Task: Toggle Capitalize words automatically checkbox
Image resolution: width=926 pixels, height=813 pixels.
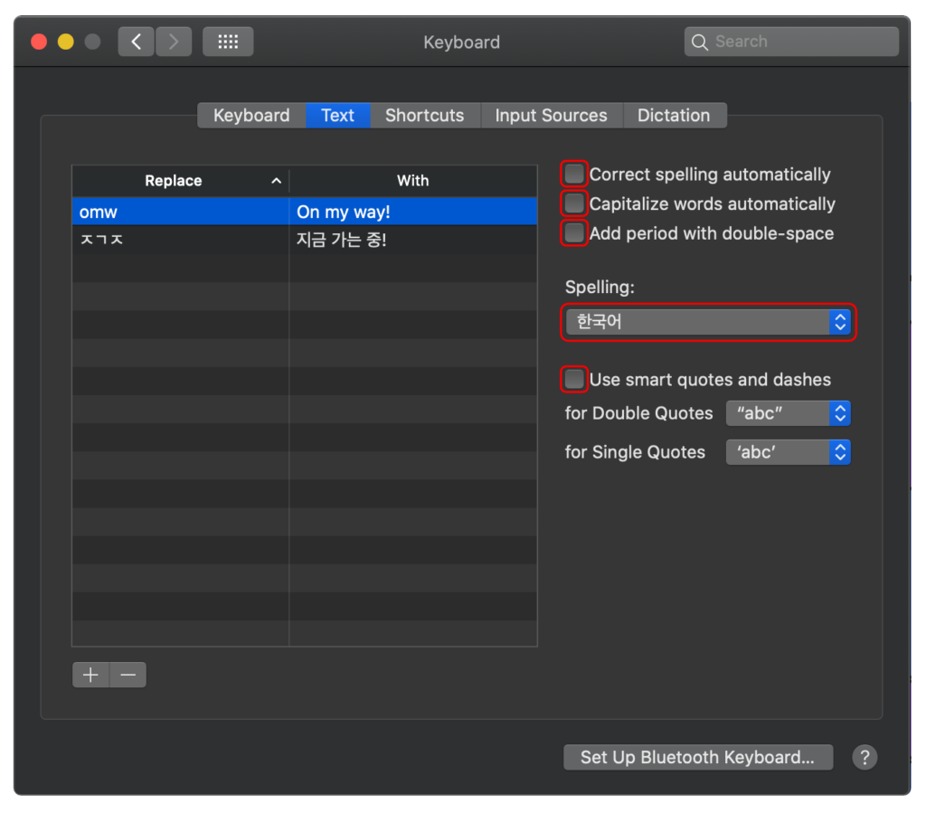Action: tap(574, 203)
